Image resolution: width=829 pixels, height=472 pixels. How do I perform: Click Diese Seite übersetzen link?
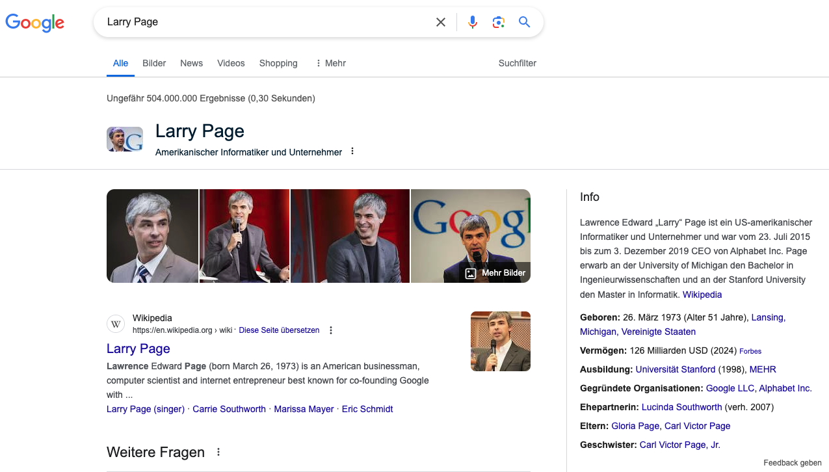click(279, 330)
